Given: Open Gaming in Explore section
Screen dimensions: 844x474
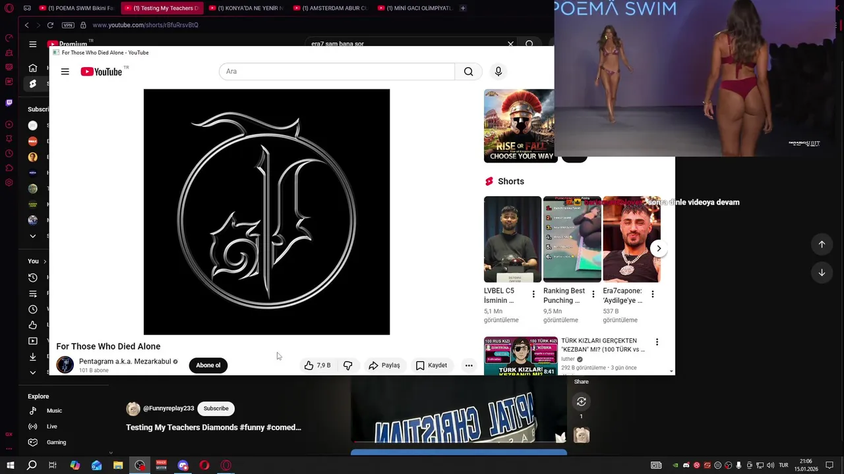Looking at the screenshot, I should tap(56, 442).
